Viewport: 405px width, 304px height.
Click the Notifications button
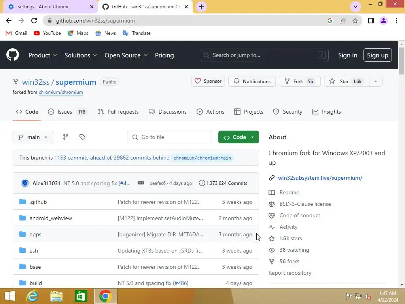coord(252,81)
